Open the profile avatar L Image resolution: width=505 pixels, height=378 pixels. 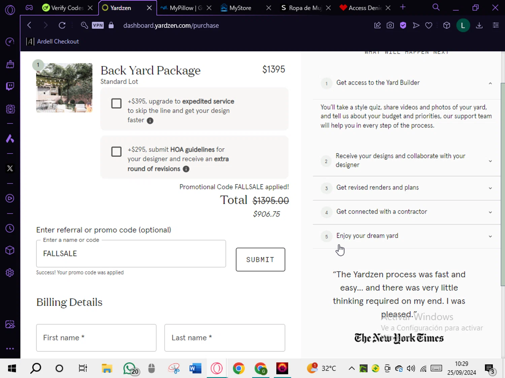coord(463,25)
